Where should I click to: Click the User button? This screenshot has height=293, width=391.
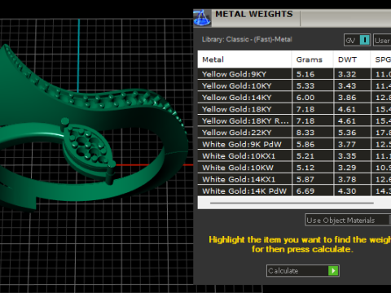[382, 41]
